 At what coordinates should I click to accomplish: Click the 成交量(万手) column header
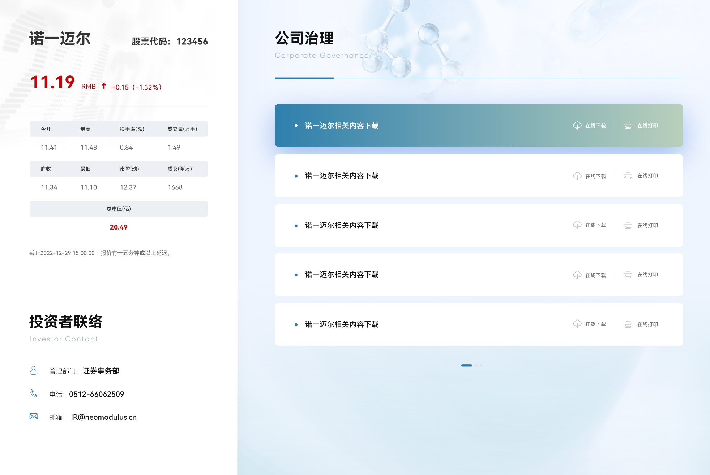[182, 129]
